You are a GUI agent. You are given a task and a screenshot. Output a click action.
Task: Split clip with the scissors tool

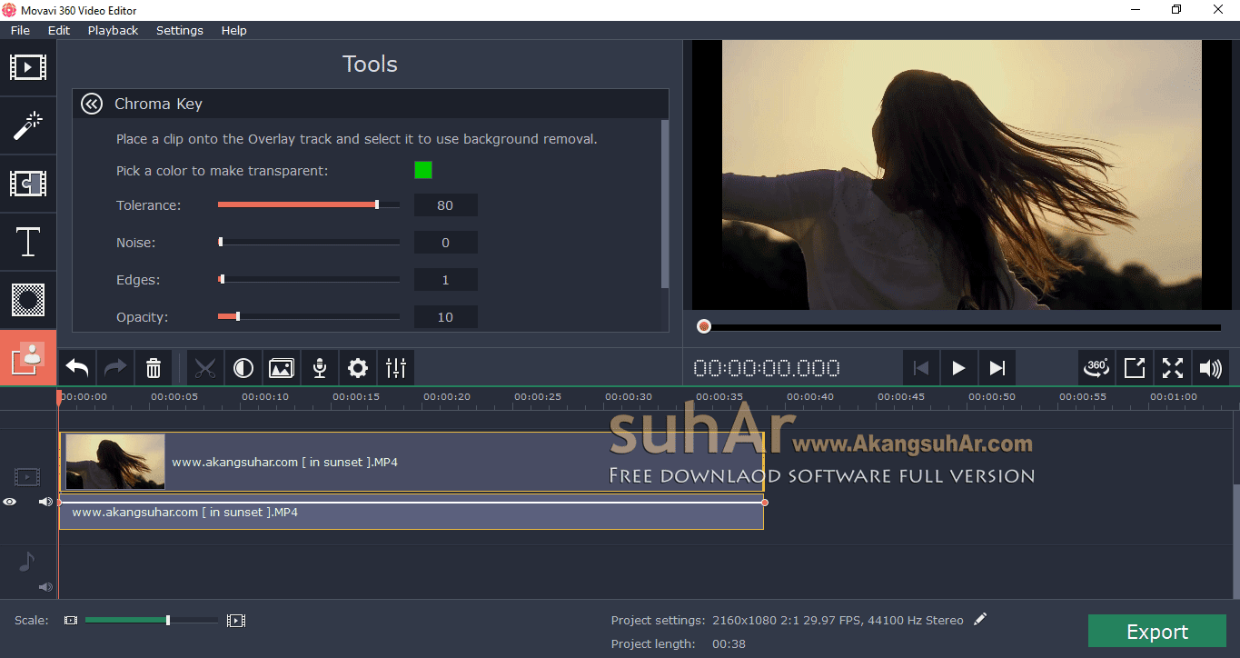[x=205, y=368]
